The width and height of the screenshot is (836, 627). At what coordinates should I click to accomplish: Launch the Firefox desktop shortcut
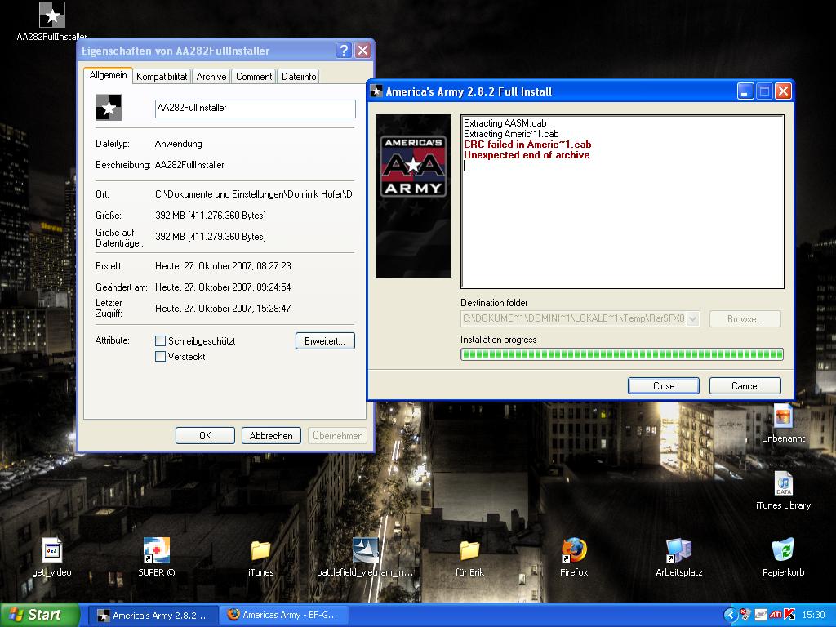574,550
